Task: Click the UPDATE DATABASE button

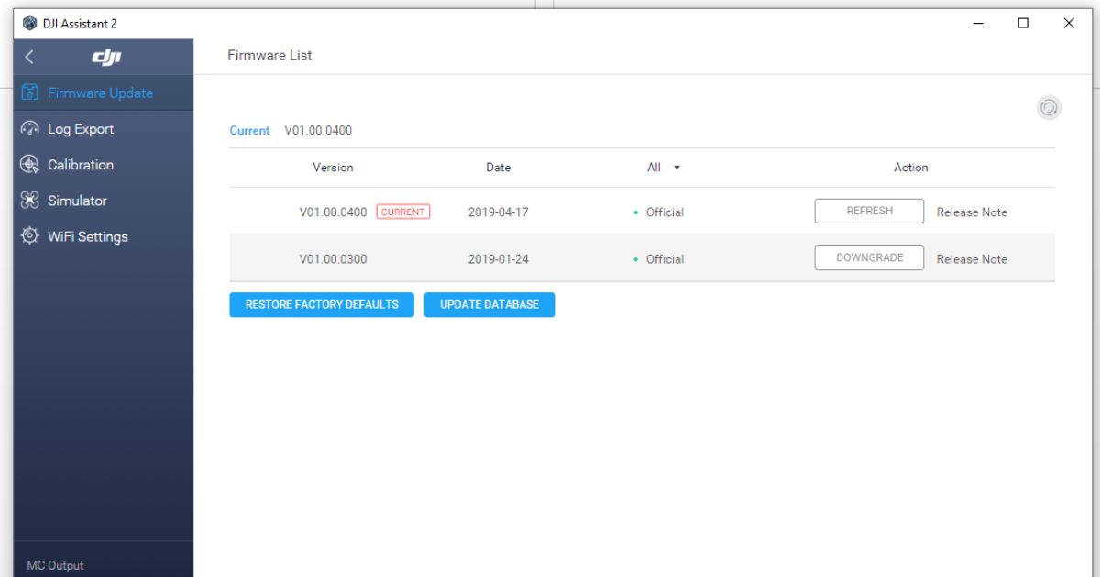Action: coord(489,305)
